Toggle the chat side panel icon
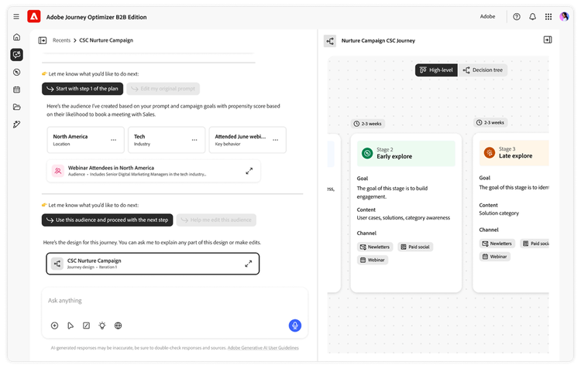This screenshot has height=368, width=581. (x=43, y=40)
